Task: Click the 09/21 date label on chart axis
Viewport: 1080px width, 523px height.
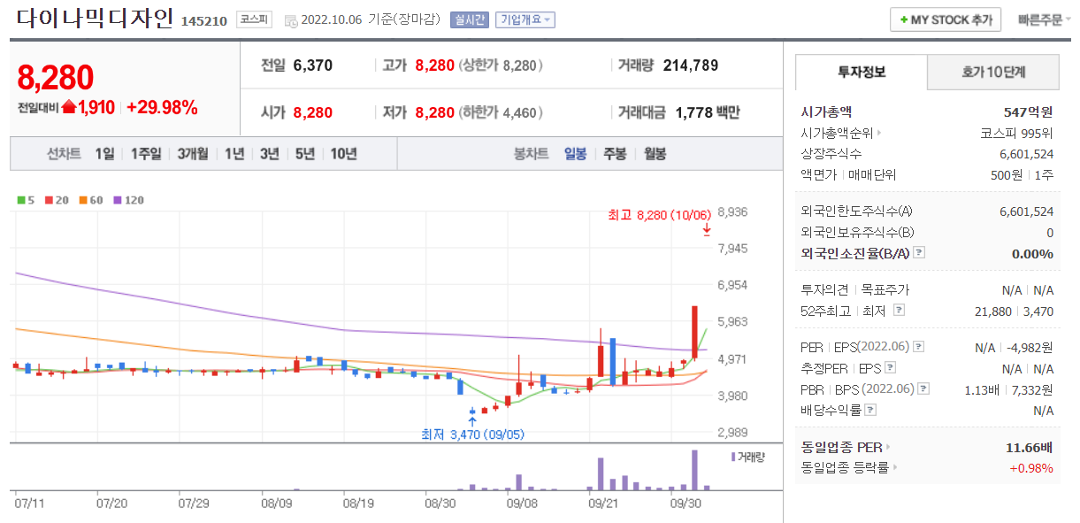Action: (602, 502)
